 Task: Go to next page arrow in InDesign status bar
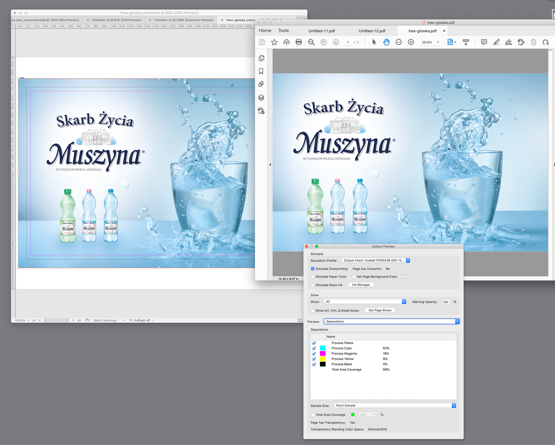74,320
